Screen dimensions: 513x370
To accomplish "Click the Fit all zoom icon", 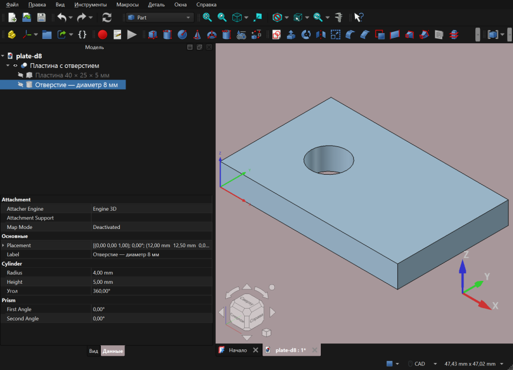I will pos(207,17).
